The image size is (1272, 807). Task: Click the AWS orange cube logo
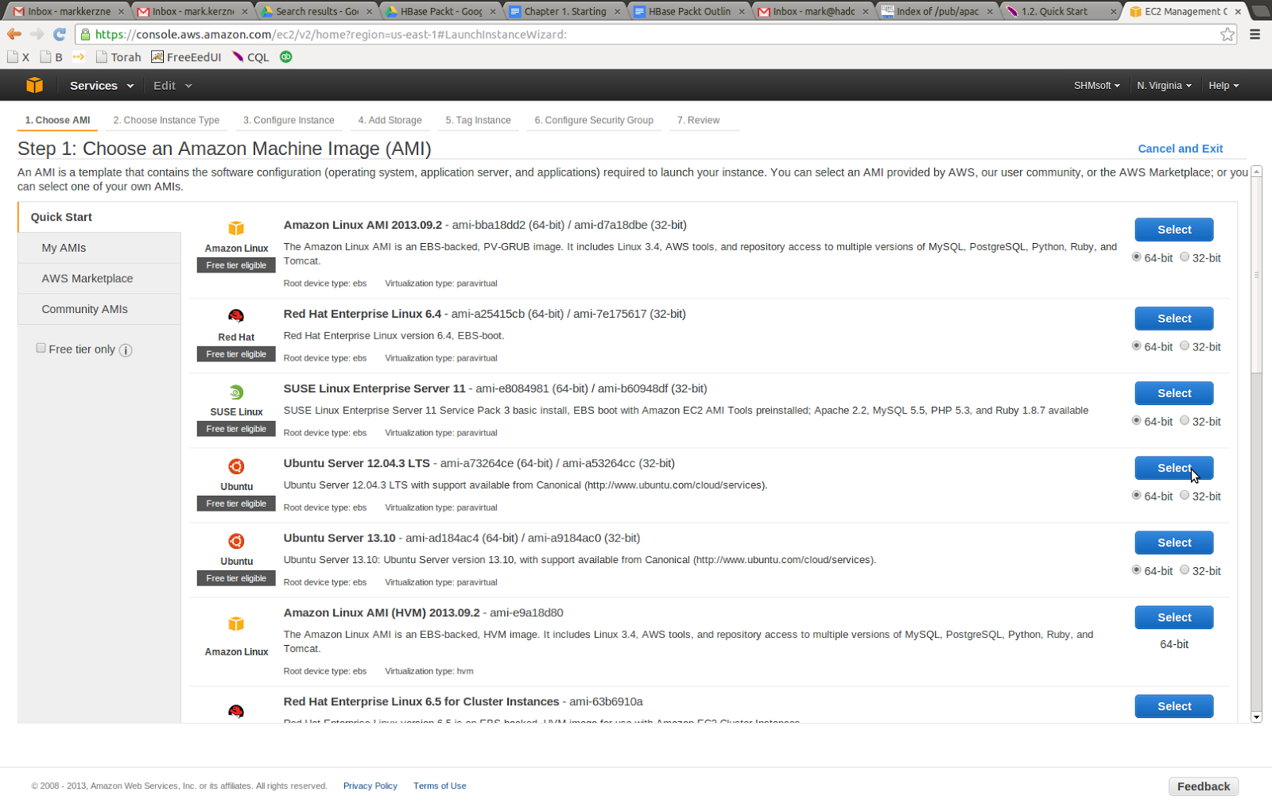34,85
